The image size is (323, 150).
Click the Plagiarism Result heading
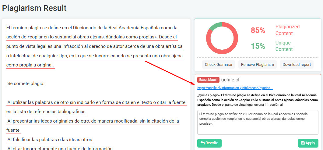[34, 8]
